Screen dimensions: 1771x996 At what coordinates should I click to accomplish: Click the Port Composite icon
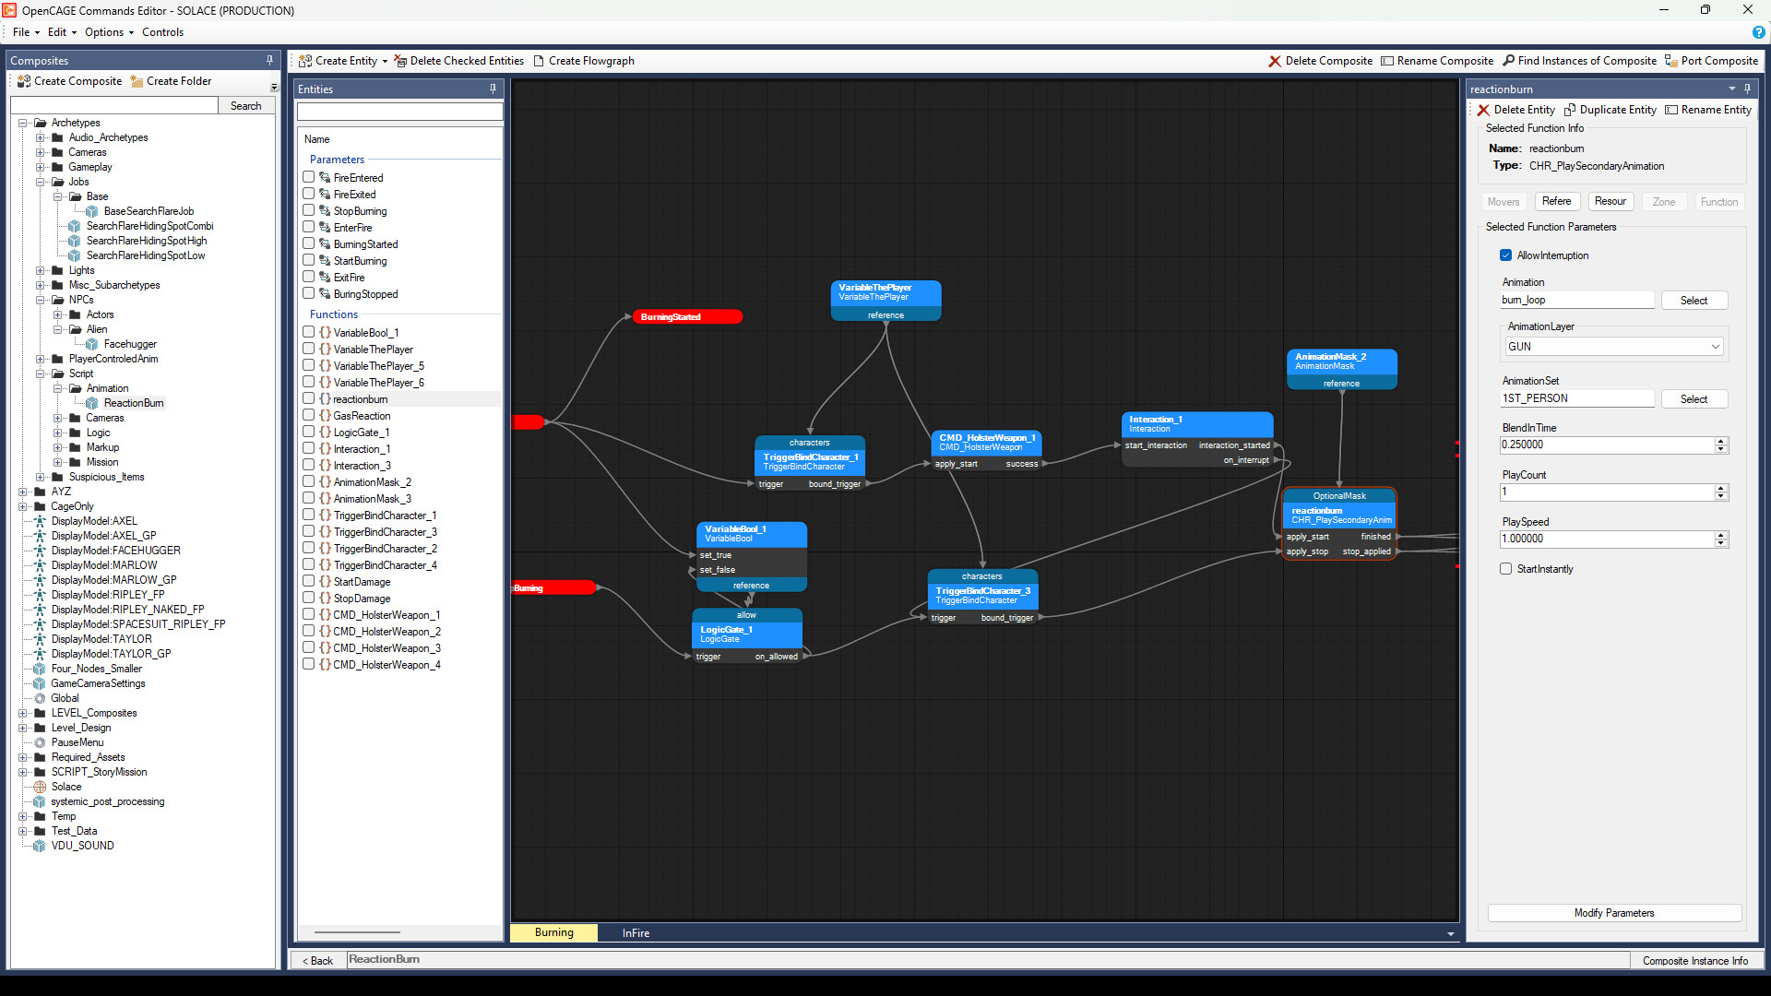pyautogui.click(x=1671, y=60)
